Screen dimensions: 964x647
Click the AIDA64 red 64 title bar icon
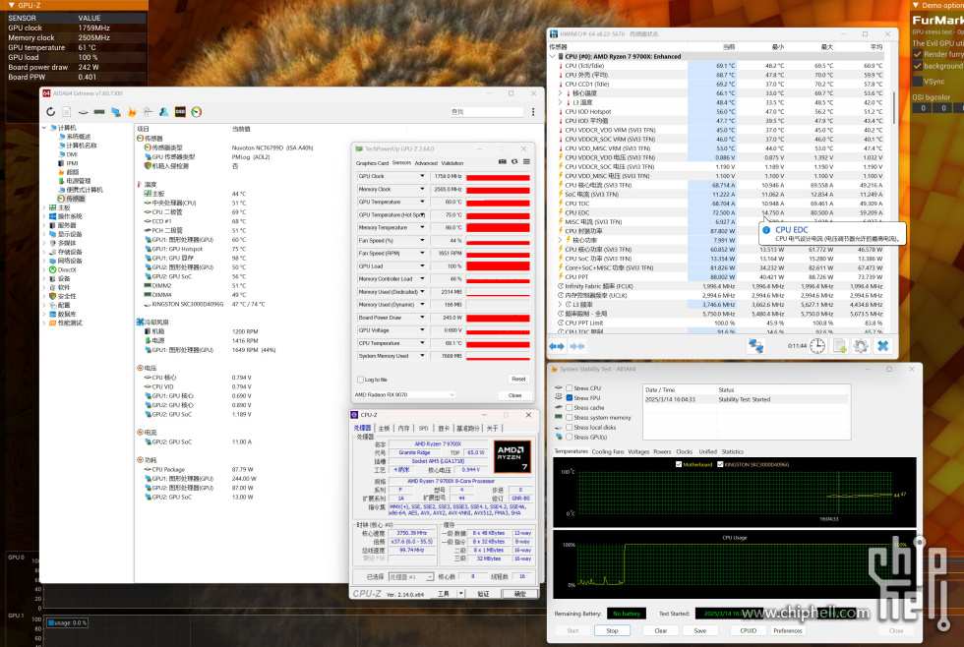pyautogui.click(x=46, y=93)
